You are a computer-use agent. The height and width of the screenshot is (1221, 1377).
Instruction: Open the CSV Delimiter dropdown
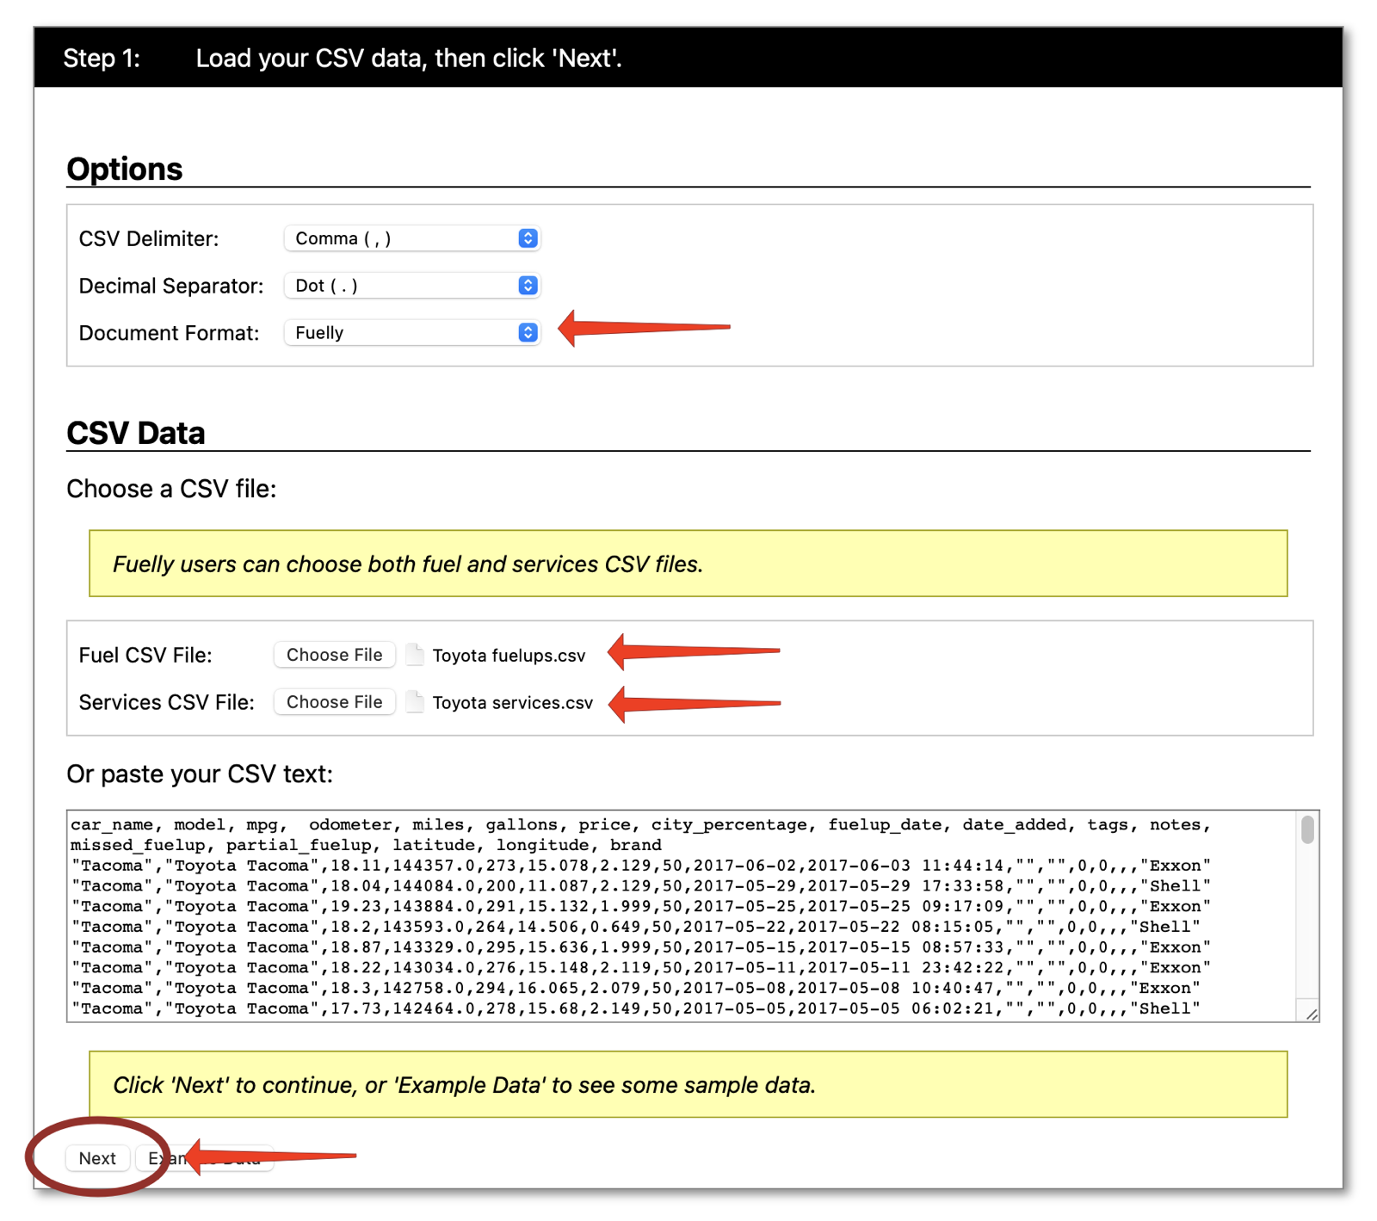click(x=411, y=238)
